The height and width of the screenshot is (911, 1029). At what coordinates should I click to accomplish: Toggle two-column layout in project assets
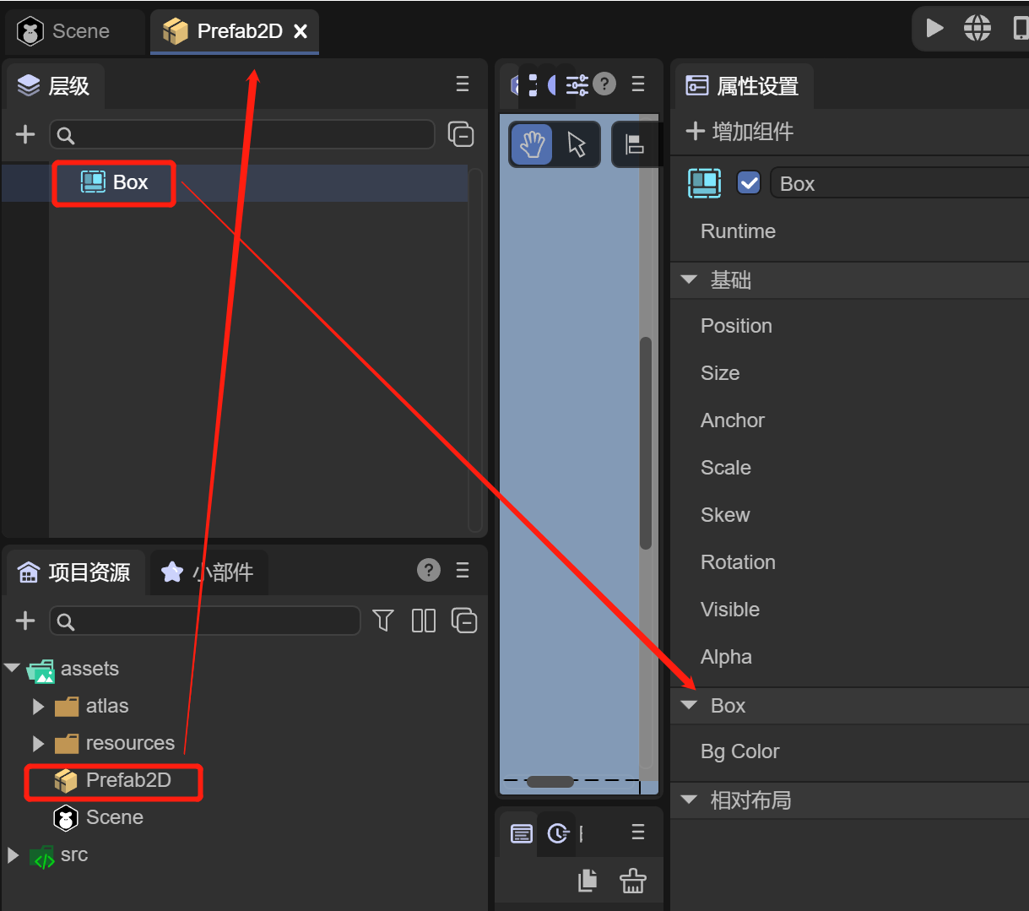tap(423, 621)
